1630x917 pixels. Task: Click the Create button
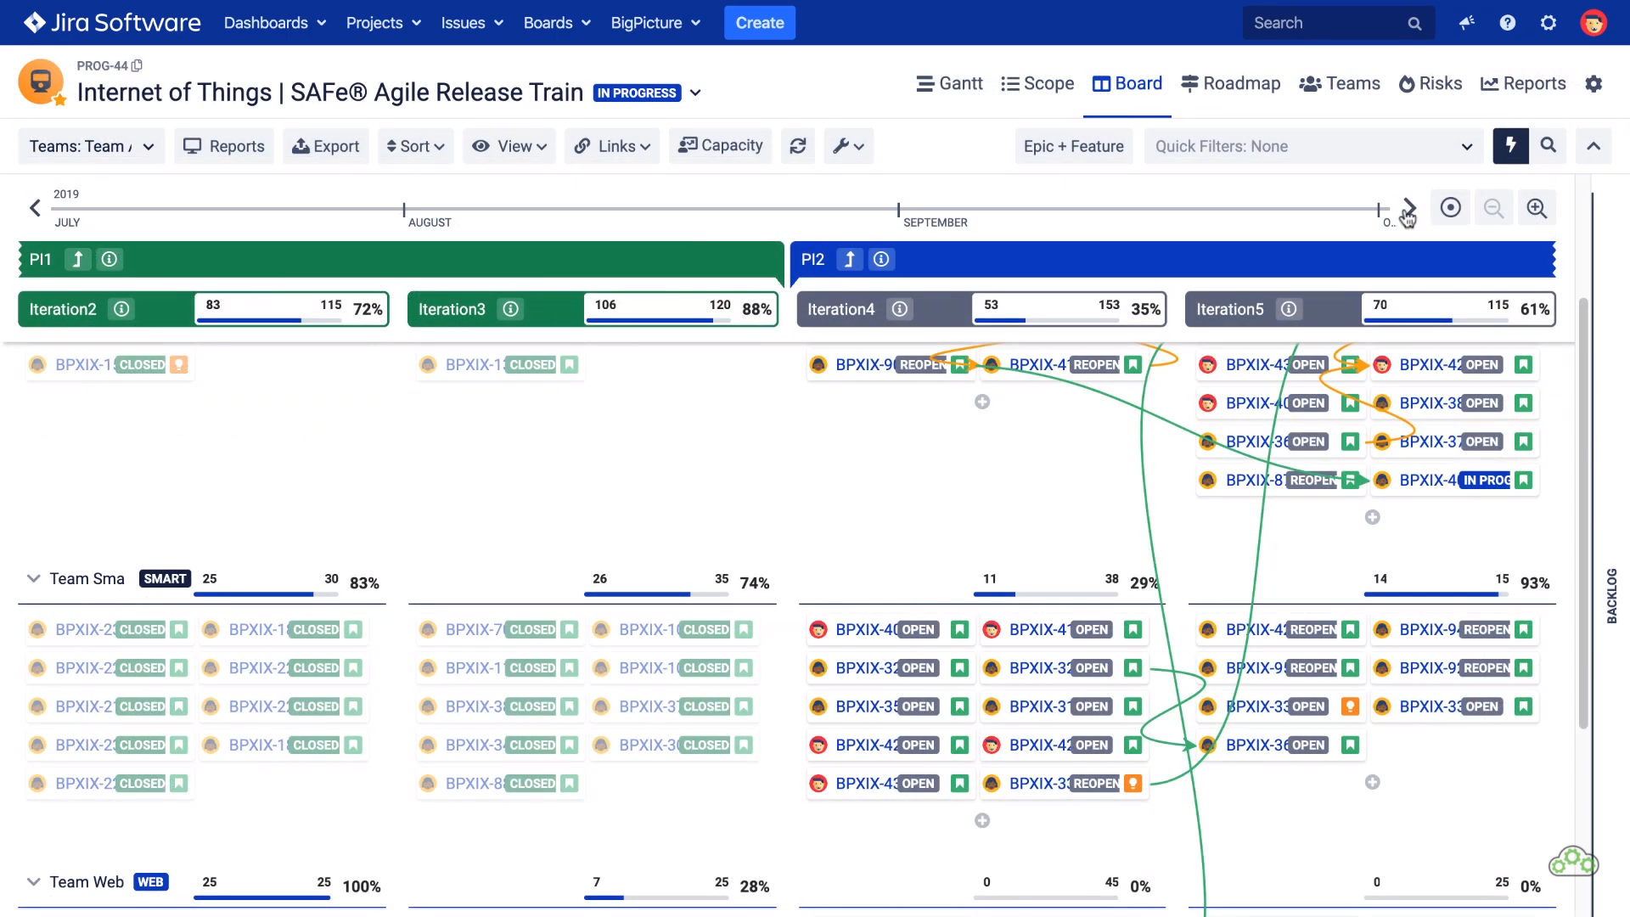click(x=759, y=23)
